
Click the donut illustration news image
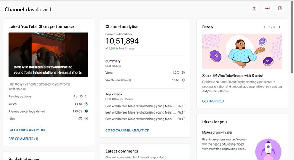(x=242, y=51)
